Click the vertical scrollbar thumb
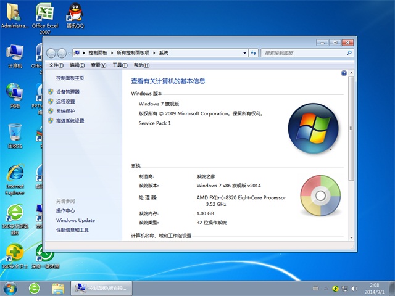This screenshot has width=395, height=296. [x=351, y=128]
